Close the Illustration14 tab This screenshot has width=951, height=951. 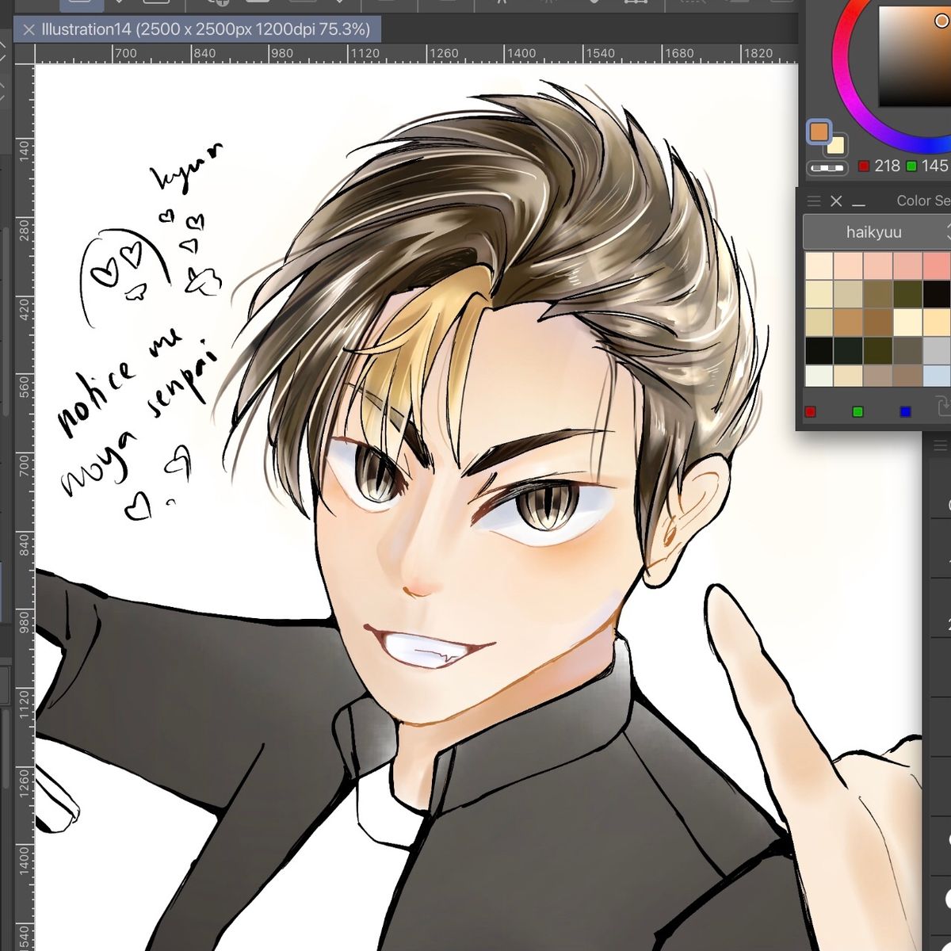click(x=29, y=30)
